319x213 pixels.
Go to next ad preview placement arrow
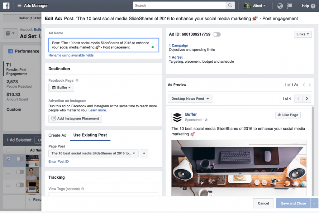[x=307, y=99]
